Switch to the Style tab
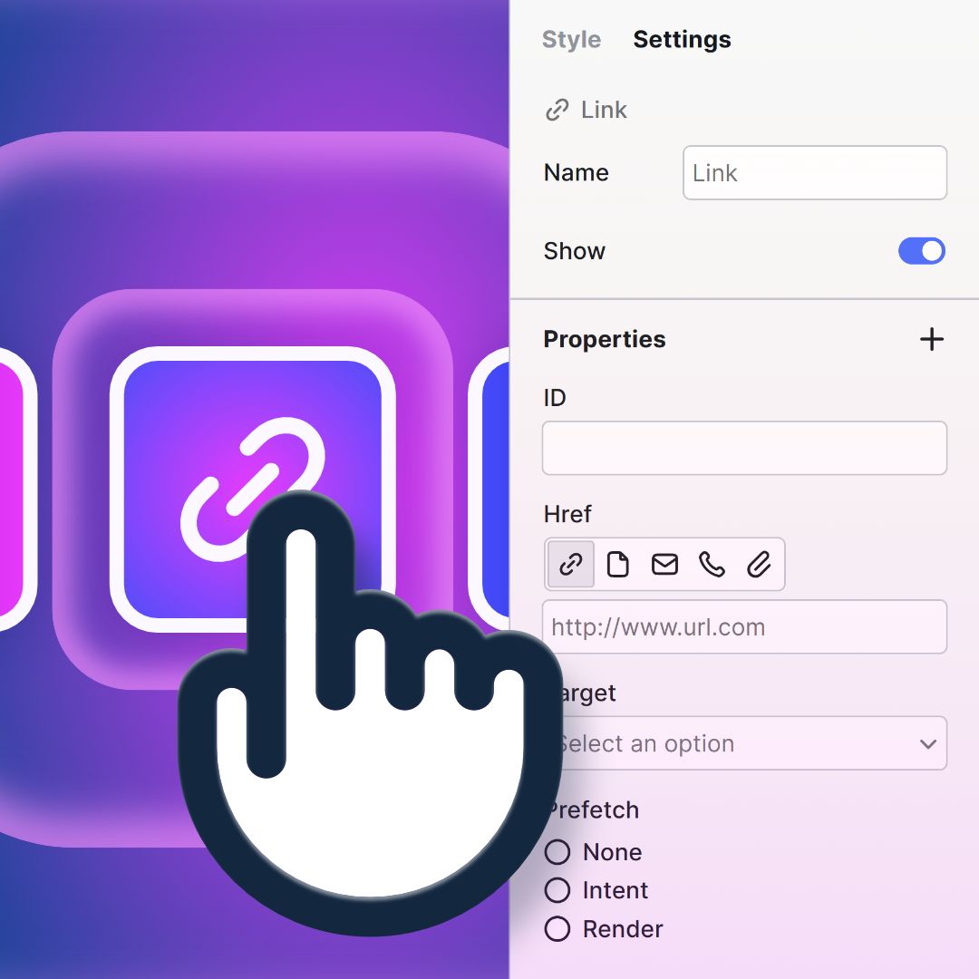The width and height of the screenshot is (979, 979). pyautogui.click(x=571, y=40)
